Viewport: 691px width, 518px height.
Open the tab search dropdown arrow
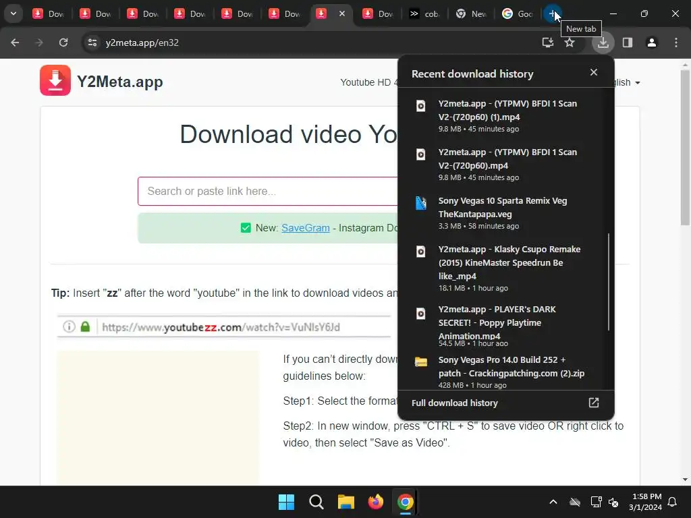pos(13,13)
